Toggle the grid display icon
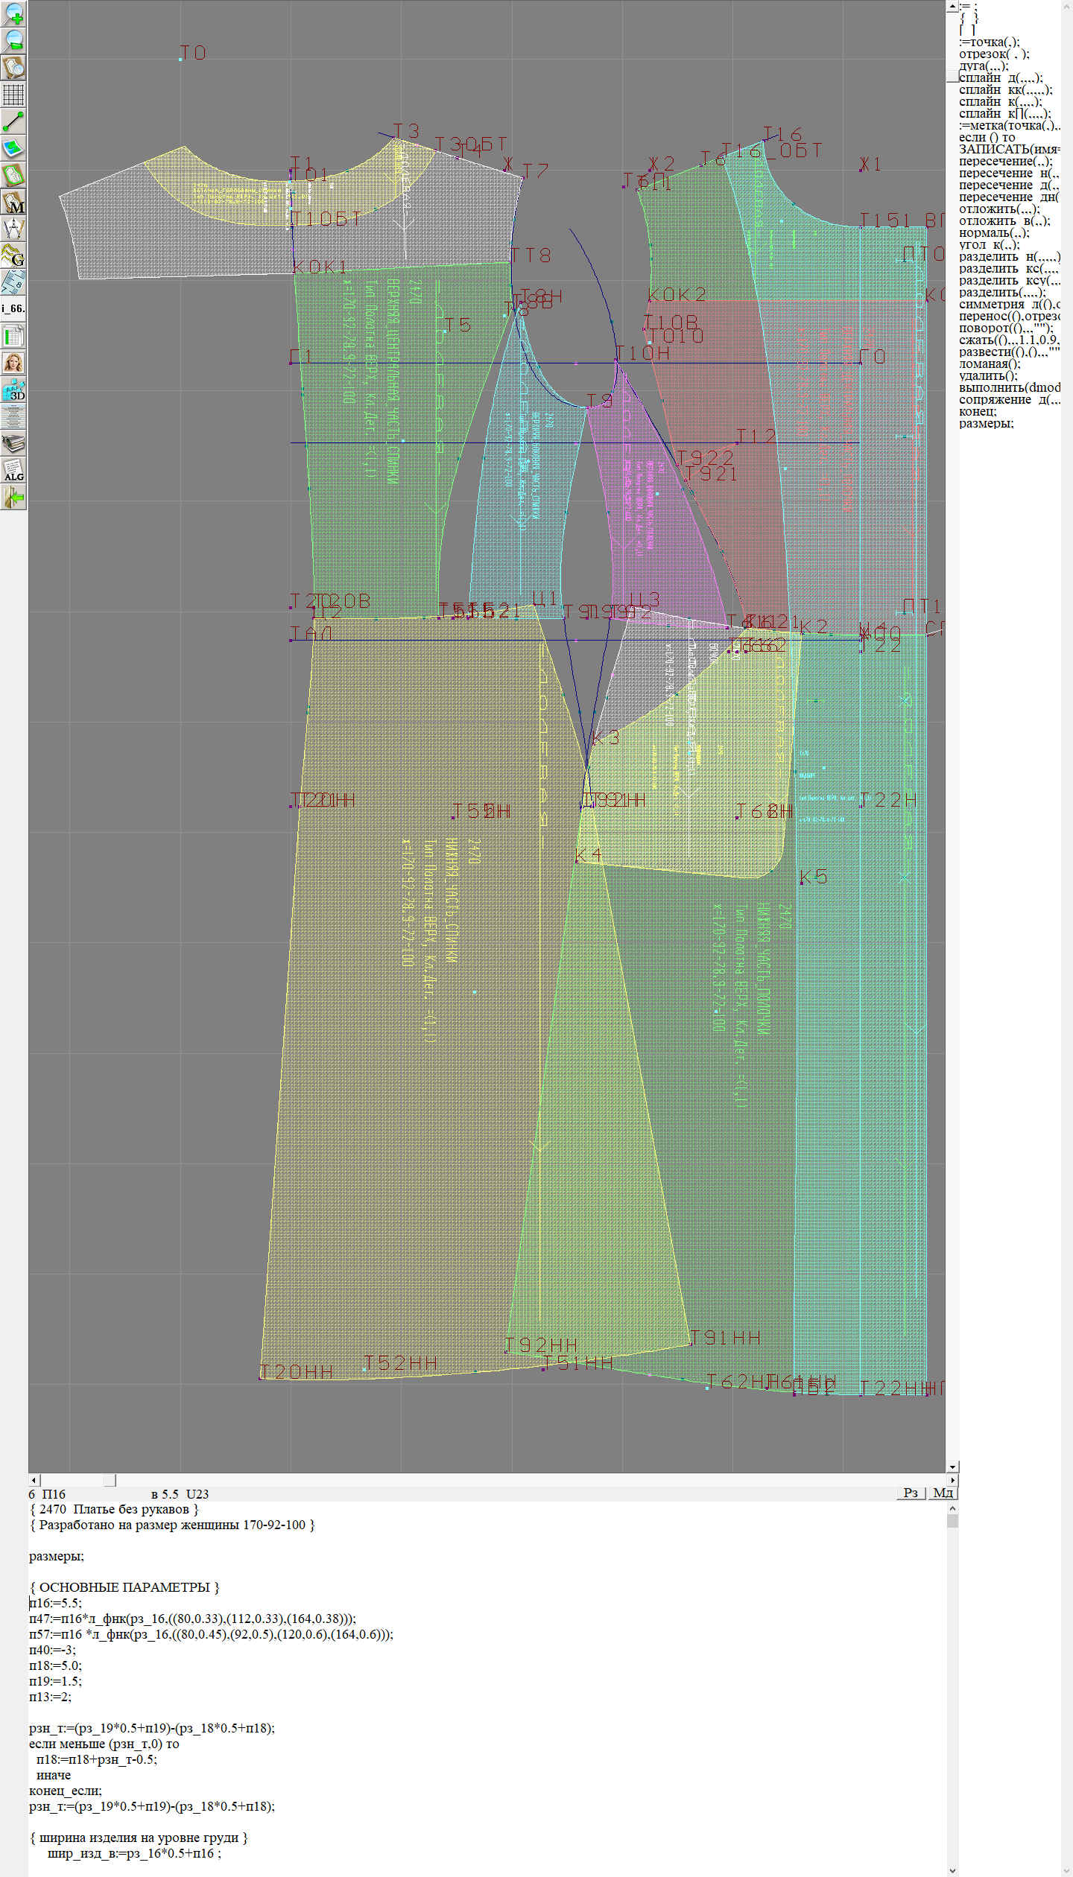The height and width of the screenshot is (1877, 1073). coord(13,95)
